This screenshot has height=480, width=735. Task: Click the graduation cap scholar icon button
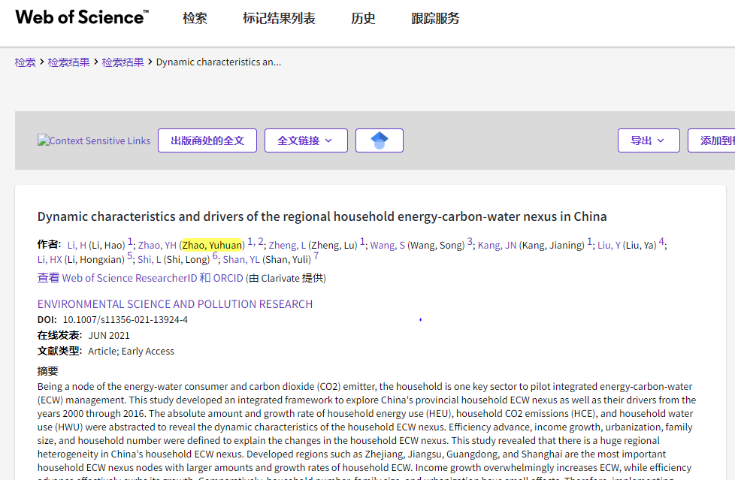379,140
